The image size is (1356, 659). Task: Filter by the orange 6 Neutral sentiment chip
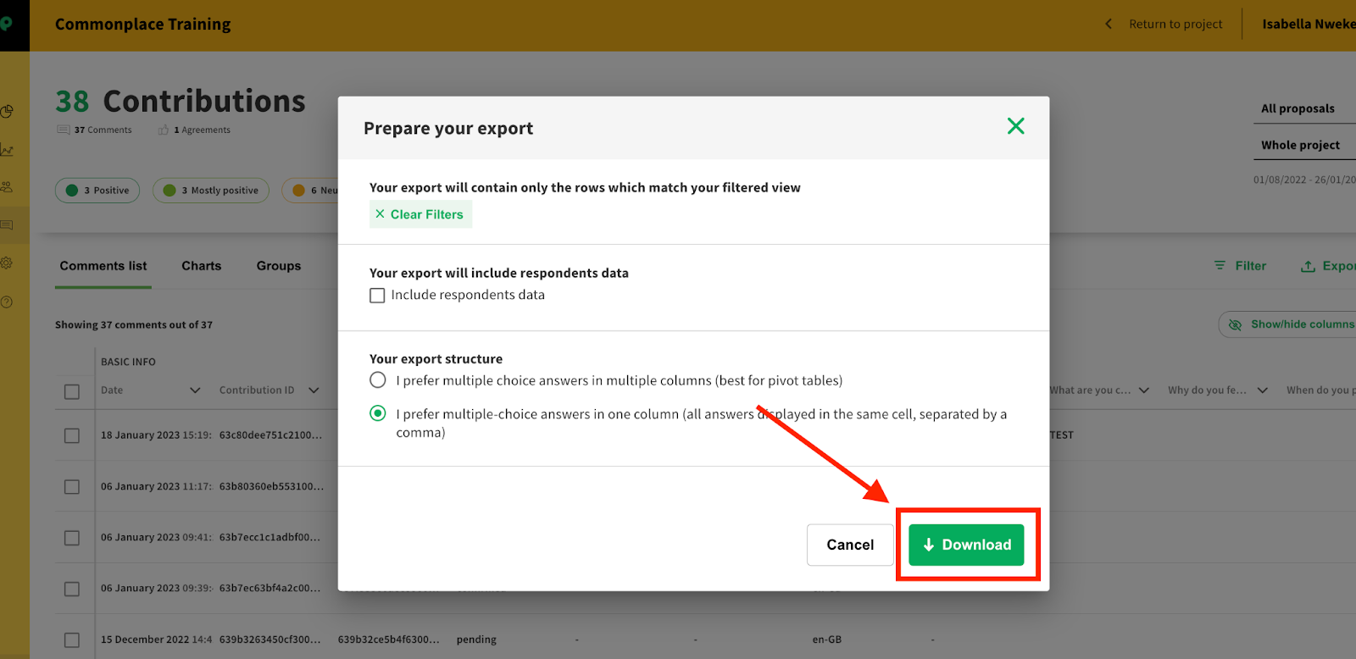pyautogui.click(x=310, y=191)
